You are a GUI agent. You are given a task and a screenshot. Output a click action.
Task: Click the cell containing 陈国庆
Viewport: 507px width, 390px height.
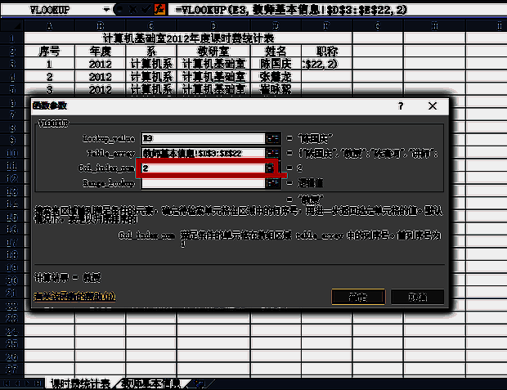pos(276,64)
